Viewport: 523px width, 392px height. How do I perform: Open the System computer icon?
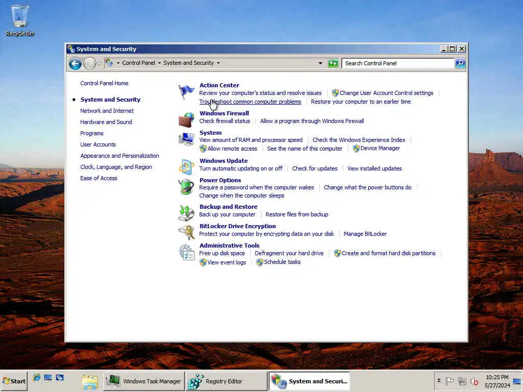(x=186, y=139)
